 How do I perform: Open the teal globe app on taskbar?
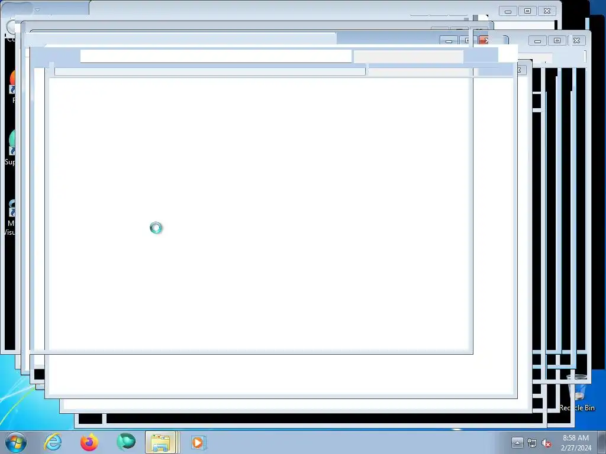125,442
